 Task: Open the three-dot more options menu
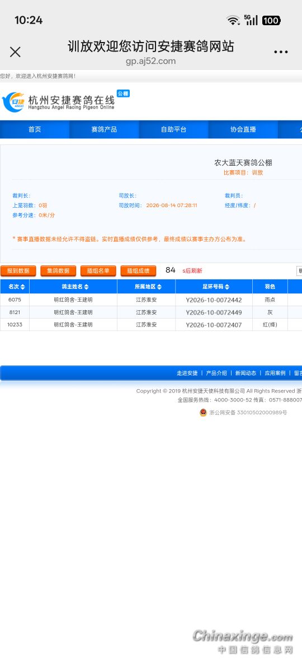281,52
